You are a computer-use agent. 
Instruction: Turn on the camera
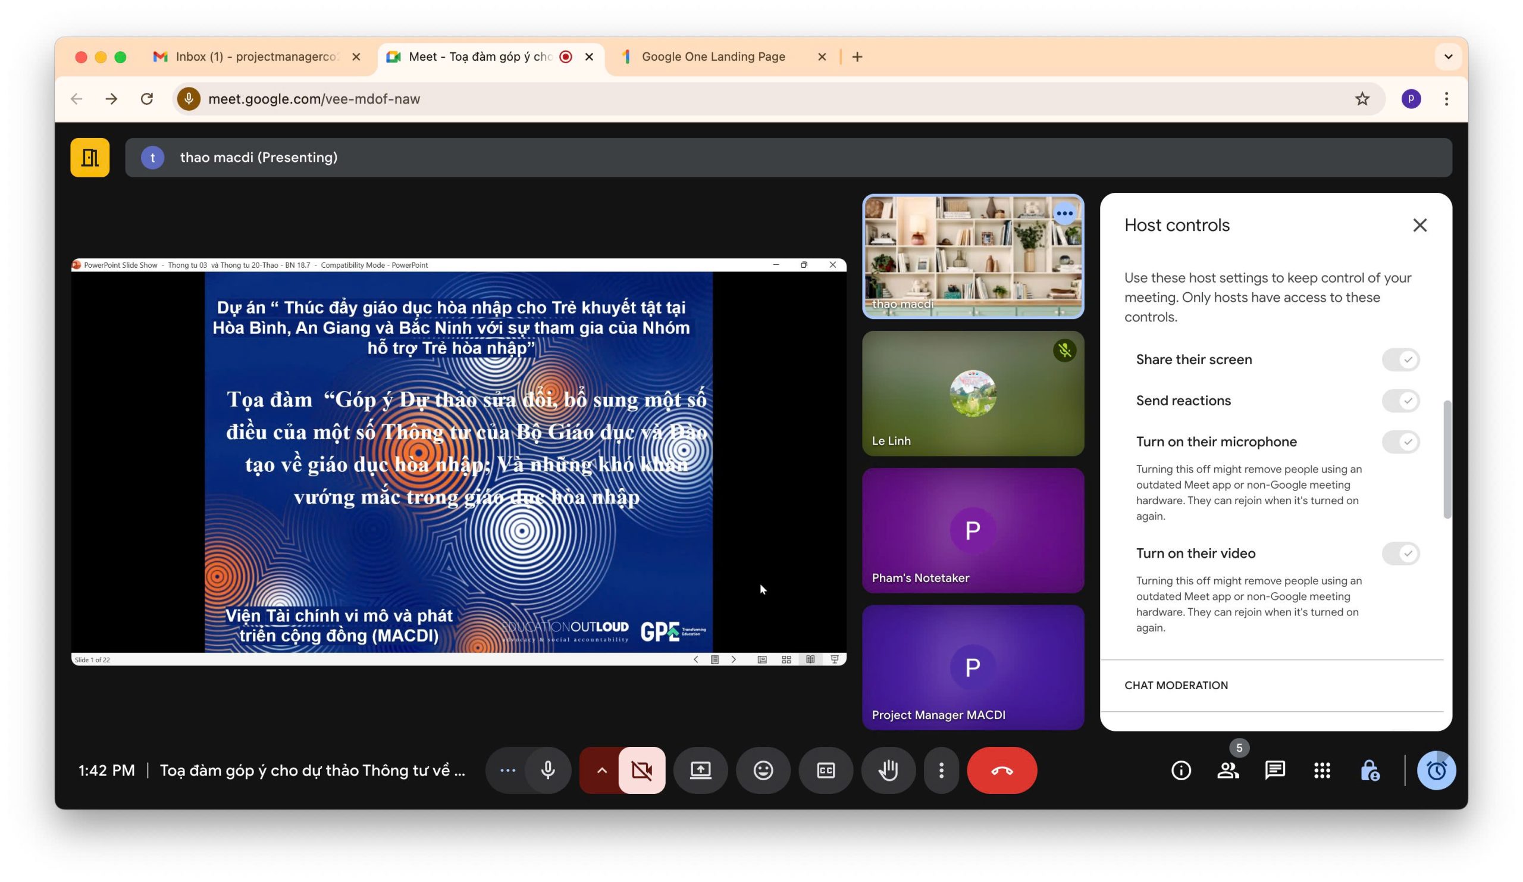coord(642,770)
